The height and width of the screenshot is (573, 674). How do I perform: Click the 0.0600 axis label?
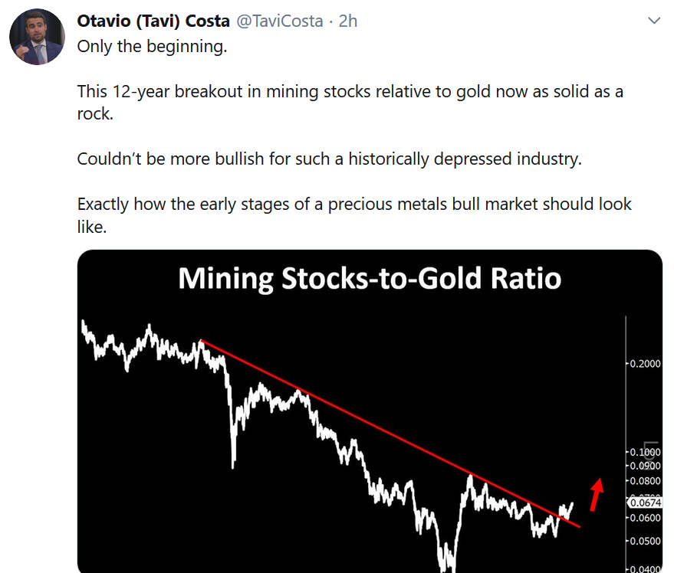click(x=644, y=518)
